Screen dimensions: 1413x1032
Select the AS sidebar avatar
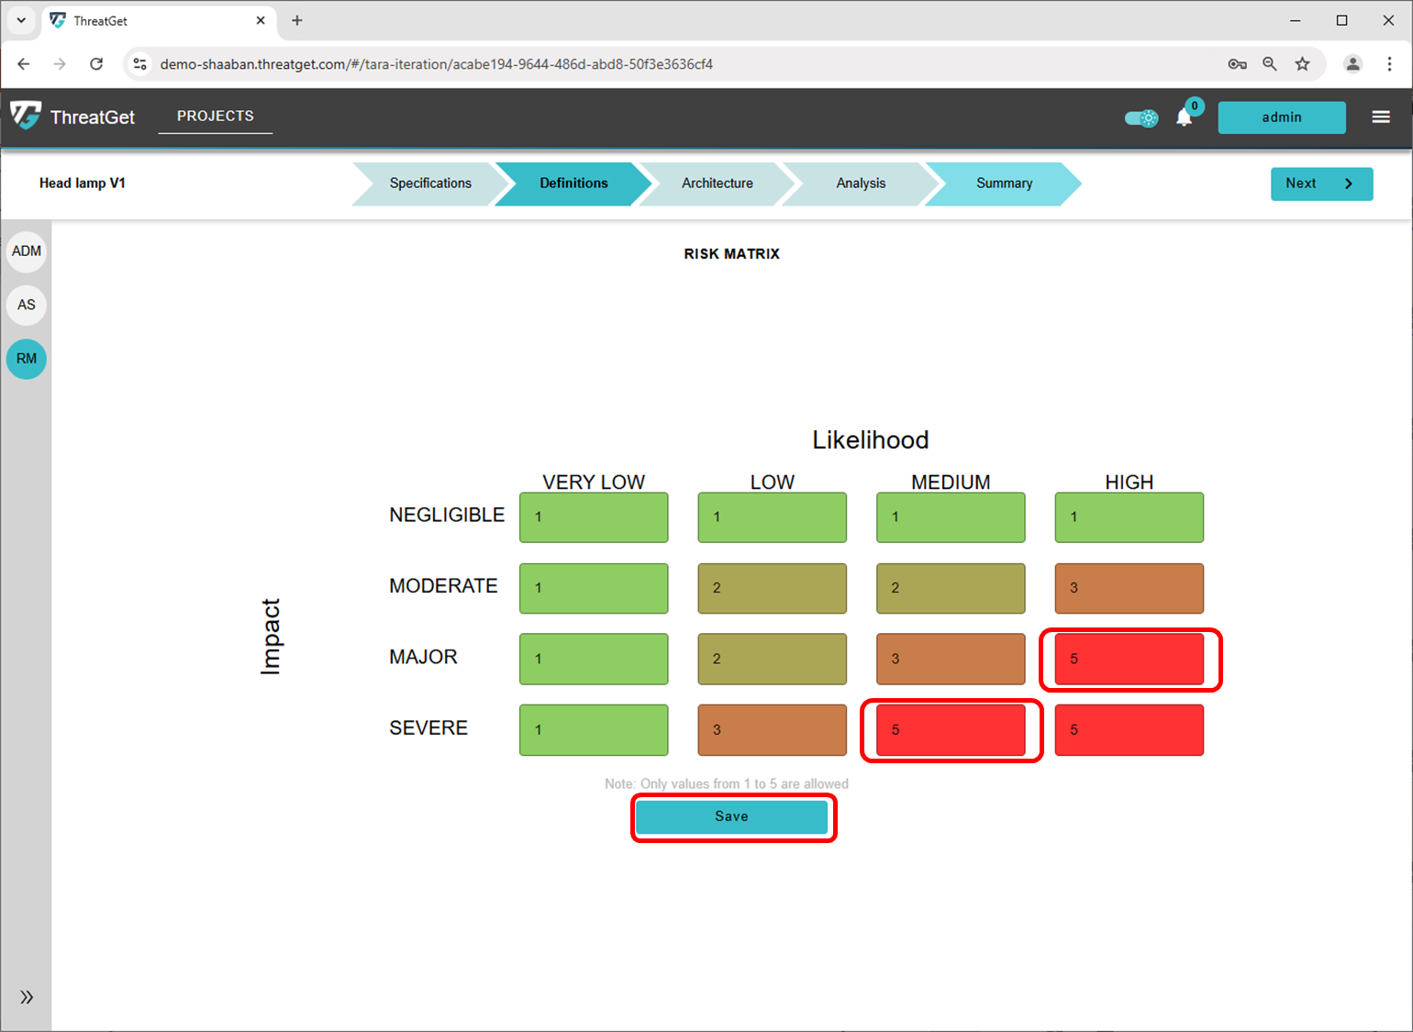tap(26, 305)
